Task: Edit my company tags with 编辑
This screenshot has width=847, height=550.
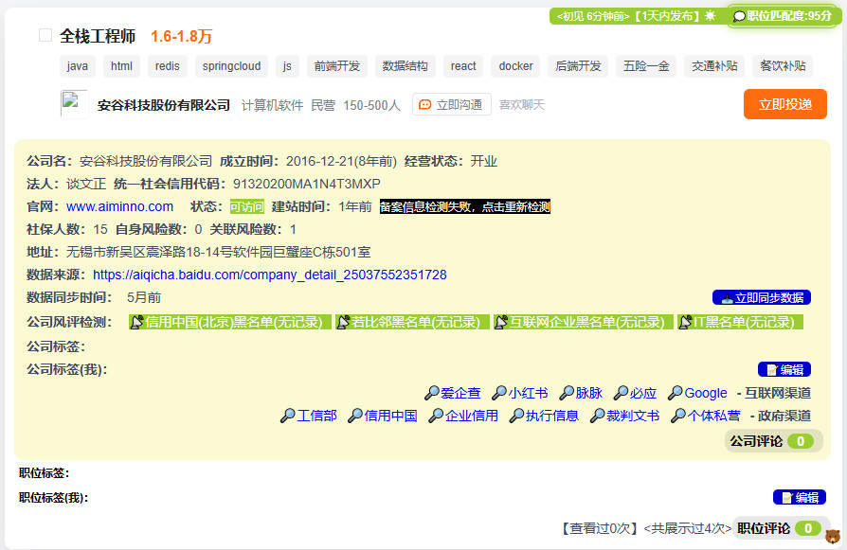Action: coord(784,369)
